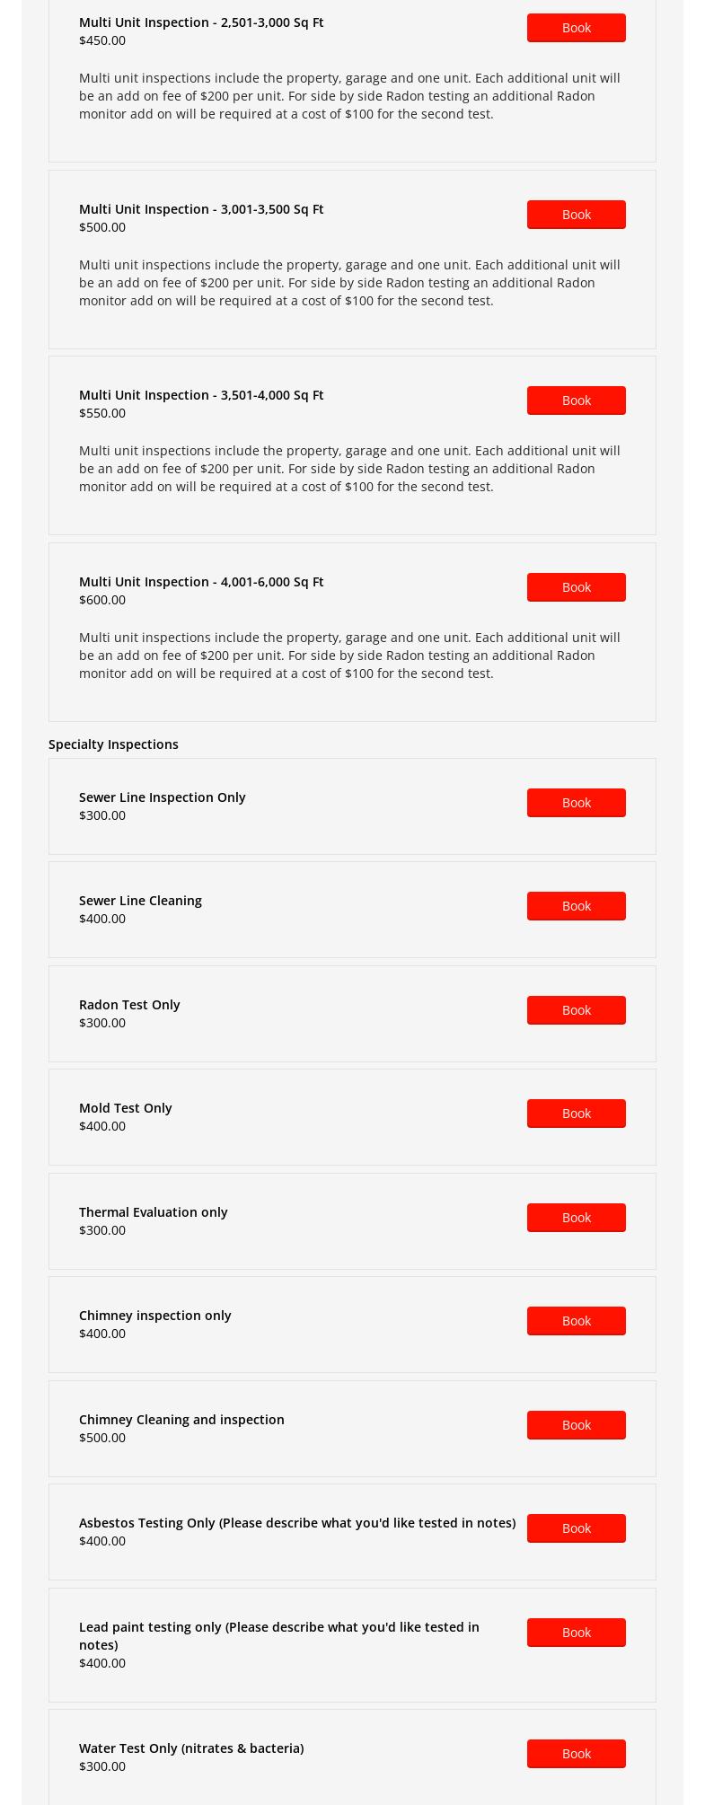Book the Thermal Evaluation only service

click(576, 1218)
